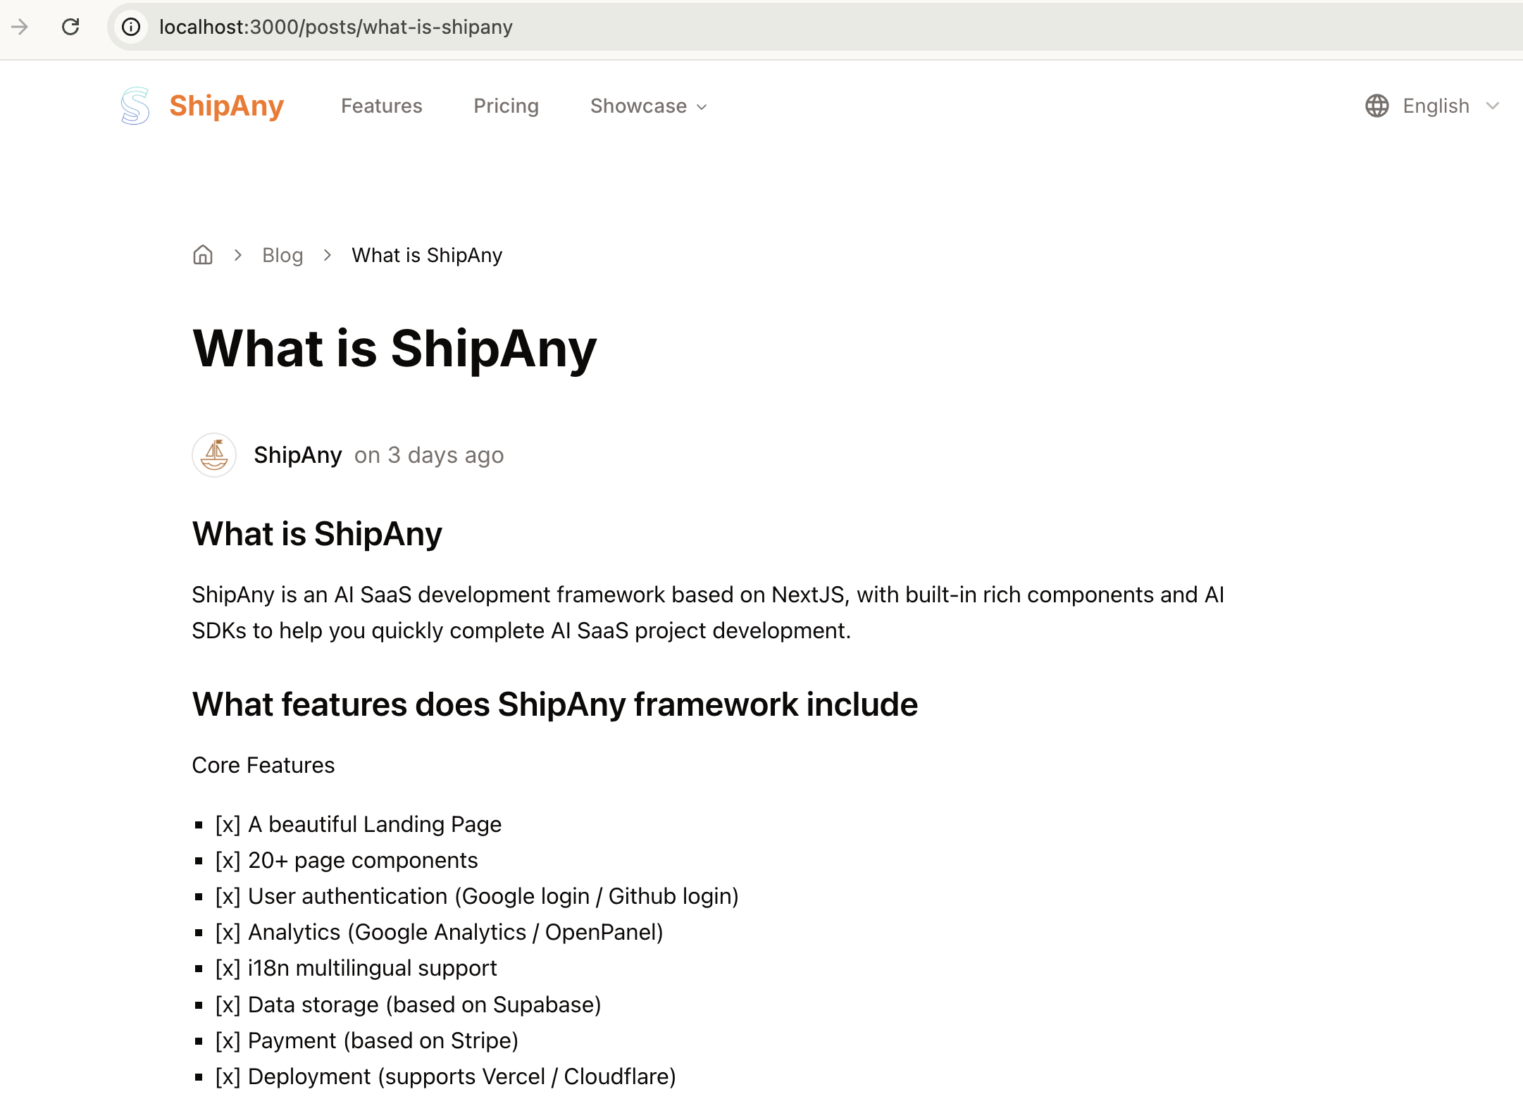Click the Blog breadcrumb link
This screenshot has height=1106, width=1523.
point(282,255)
